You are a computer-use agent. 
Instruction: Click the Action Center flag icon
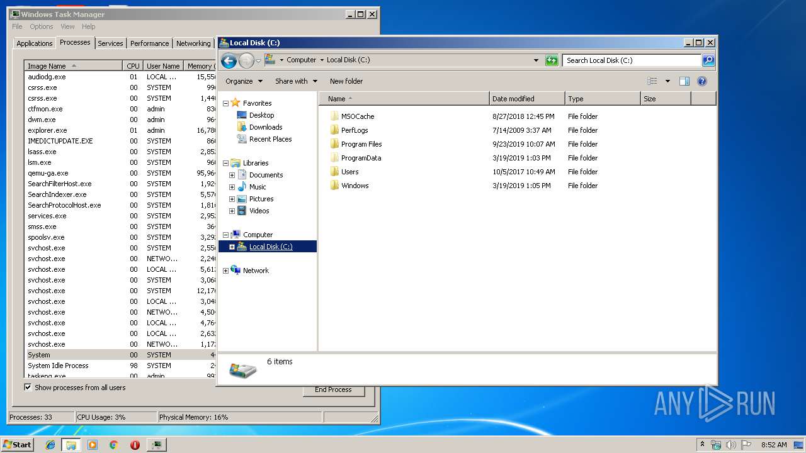click(x=746, y=445)
